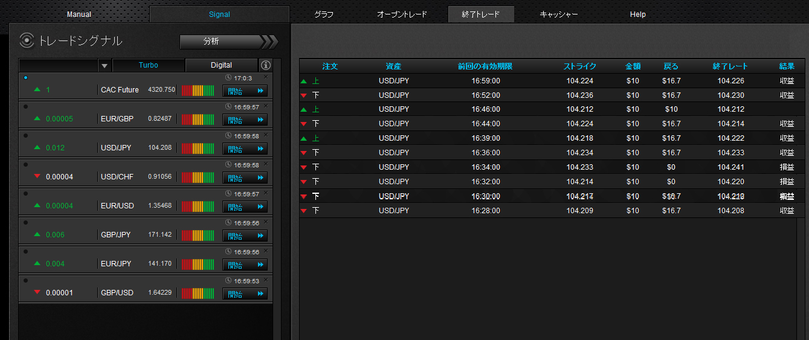Screen dimensions: 809x340
Task: Open the signal info icon beside Digital
Action: click(266, 65)
